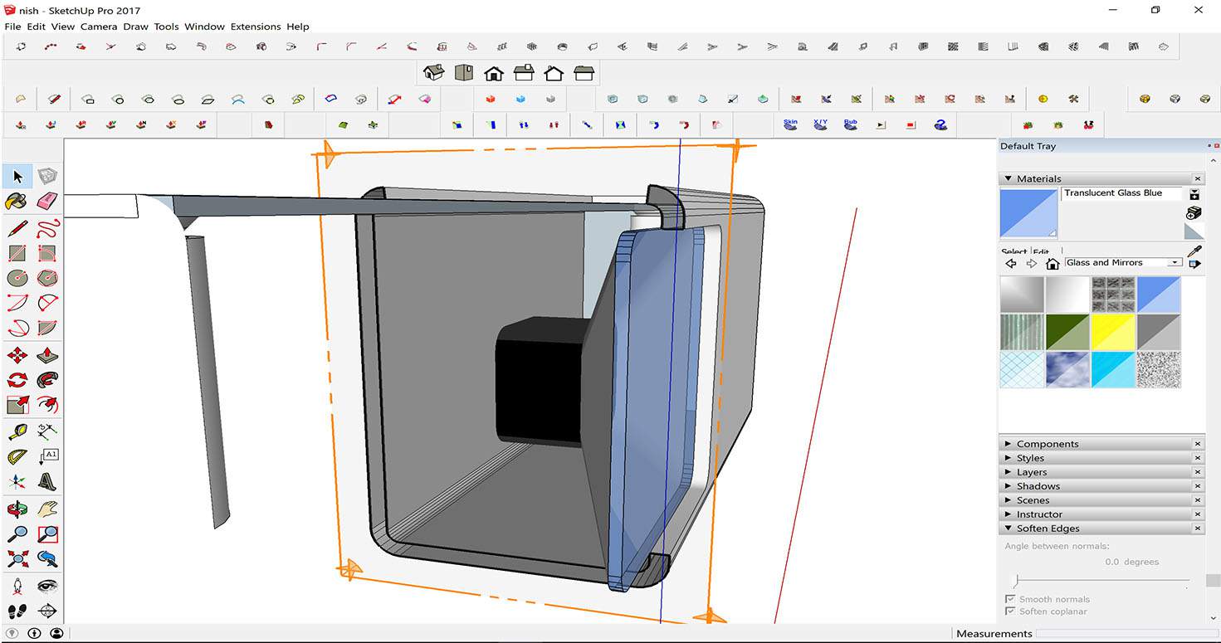Adjust angle between normals slider
The height and width of the screenshot is (643, 1221).
[x=1016, y=581]
